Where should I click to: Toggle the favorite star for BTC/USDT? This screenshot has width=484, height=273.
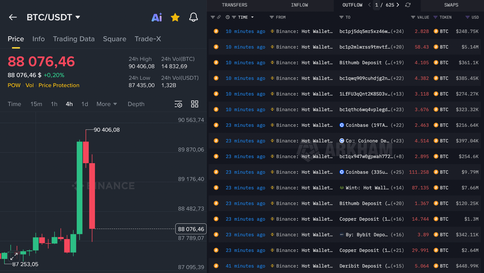[175, 17]
